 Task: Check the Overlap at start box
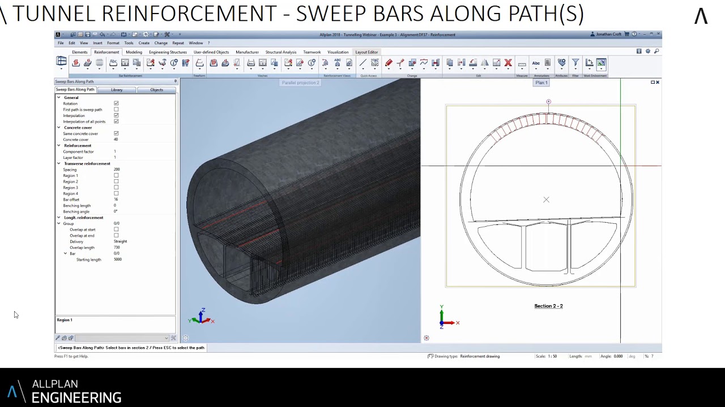(x=116, y=230)
